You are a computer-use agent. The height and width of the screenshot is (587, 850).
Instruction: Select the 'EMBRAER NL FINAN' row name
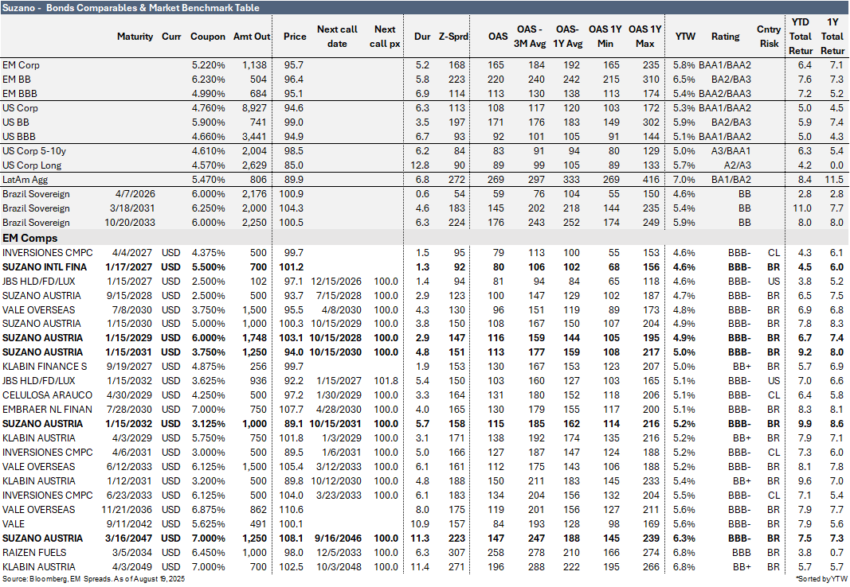47,410
